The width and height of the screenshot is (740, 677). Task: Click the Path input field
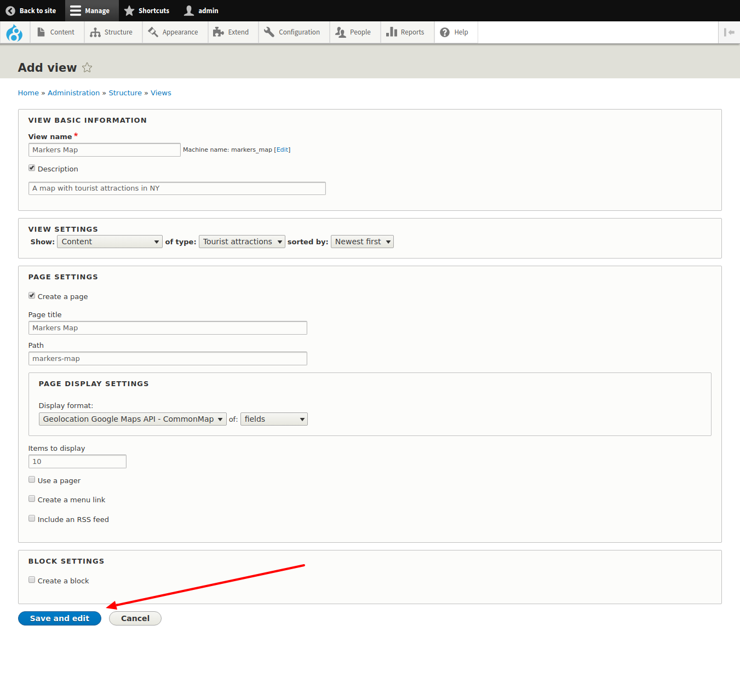168,359
